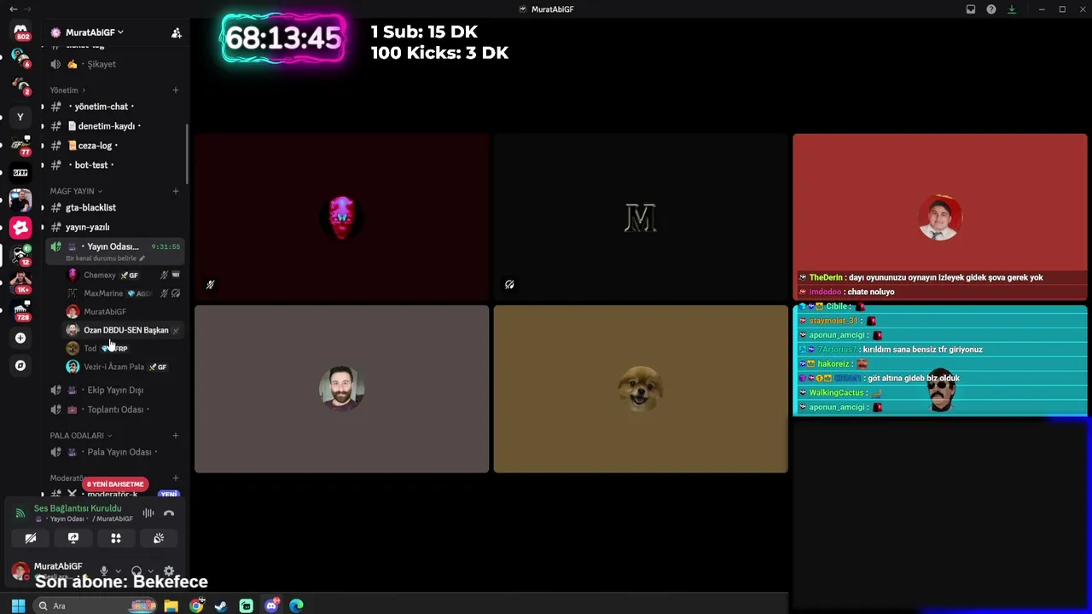Open MuratAbiGF user profile in bottom panel
Viewport: 1092px width, 614px height.
tap(49, 571)
